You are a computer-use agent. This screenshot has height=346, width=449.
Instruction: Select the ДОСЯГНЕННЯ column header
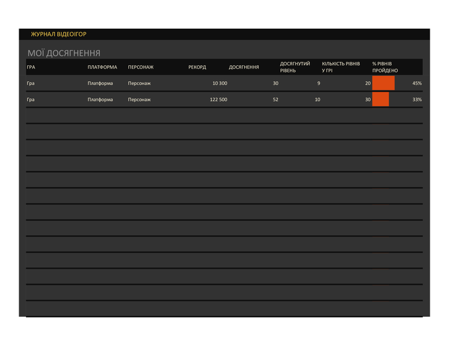[243, 67]
